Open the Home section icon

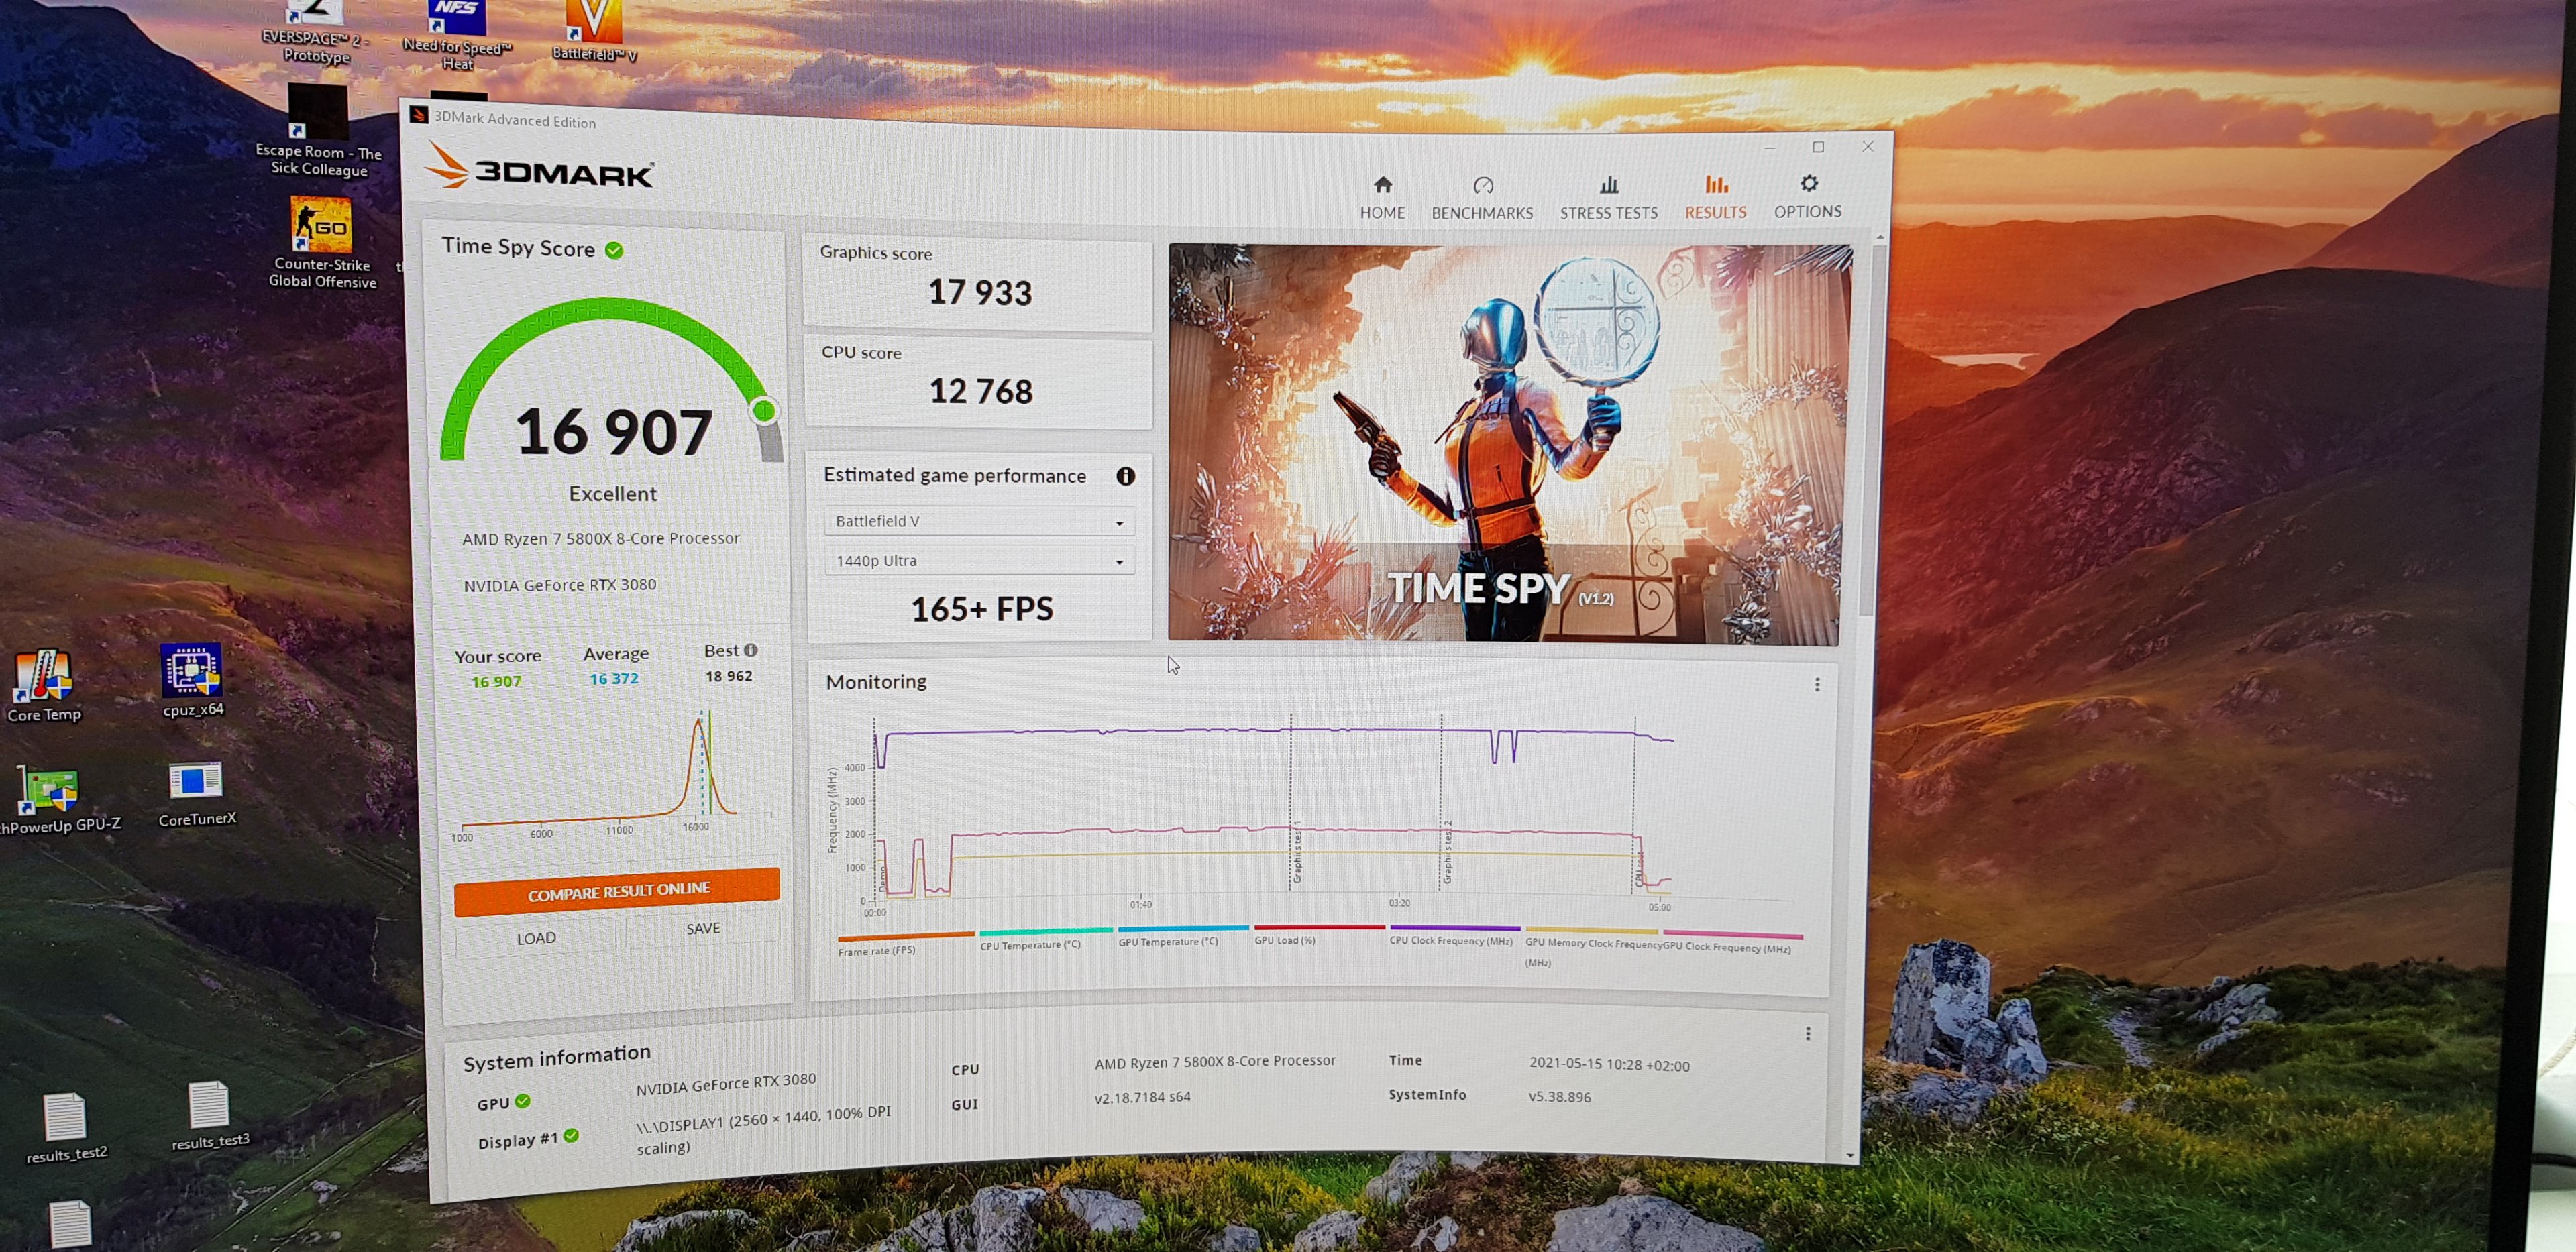pos(1382,186)
